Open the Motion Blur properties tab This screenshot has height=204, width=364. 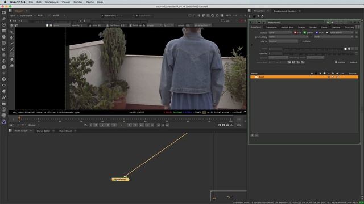[287, 27]
